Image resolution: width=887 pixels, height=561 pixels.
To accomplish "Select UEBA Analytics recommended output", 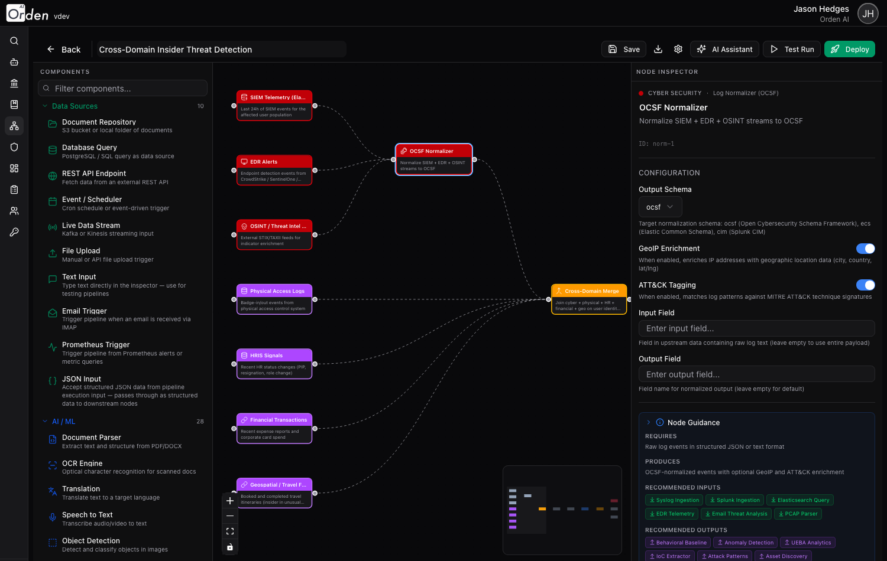I will tap(808, 543).
